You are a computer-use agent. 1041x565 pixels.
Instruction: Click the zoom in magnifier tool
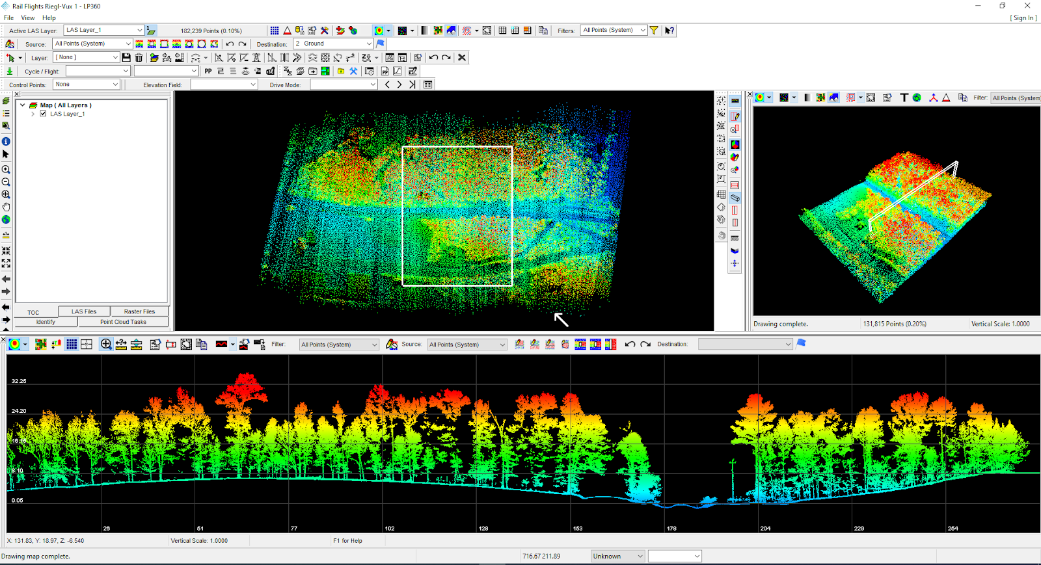6,169
